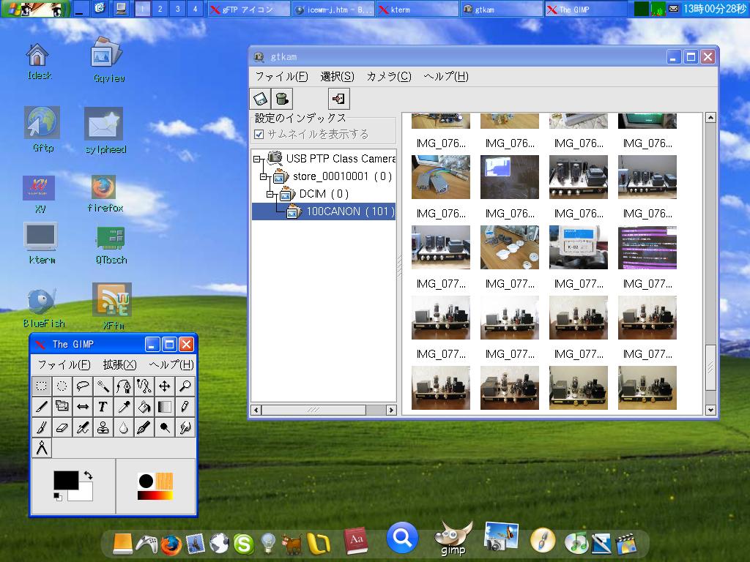
Task: Collapse the DCIM folder node
Action: click(x=270, y=194)
